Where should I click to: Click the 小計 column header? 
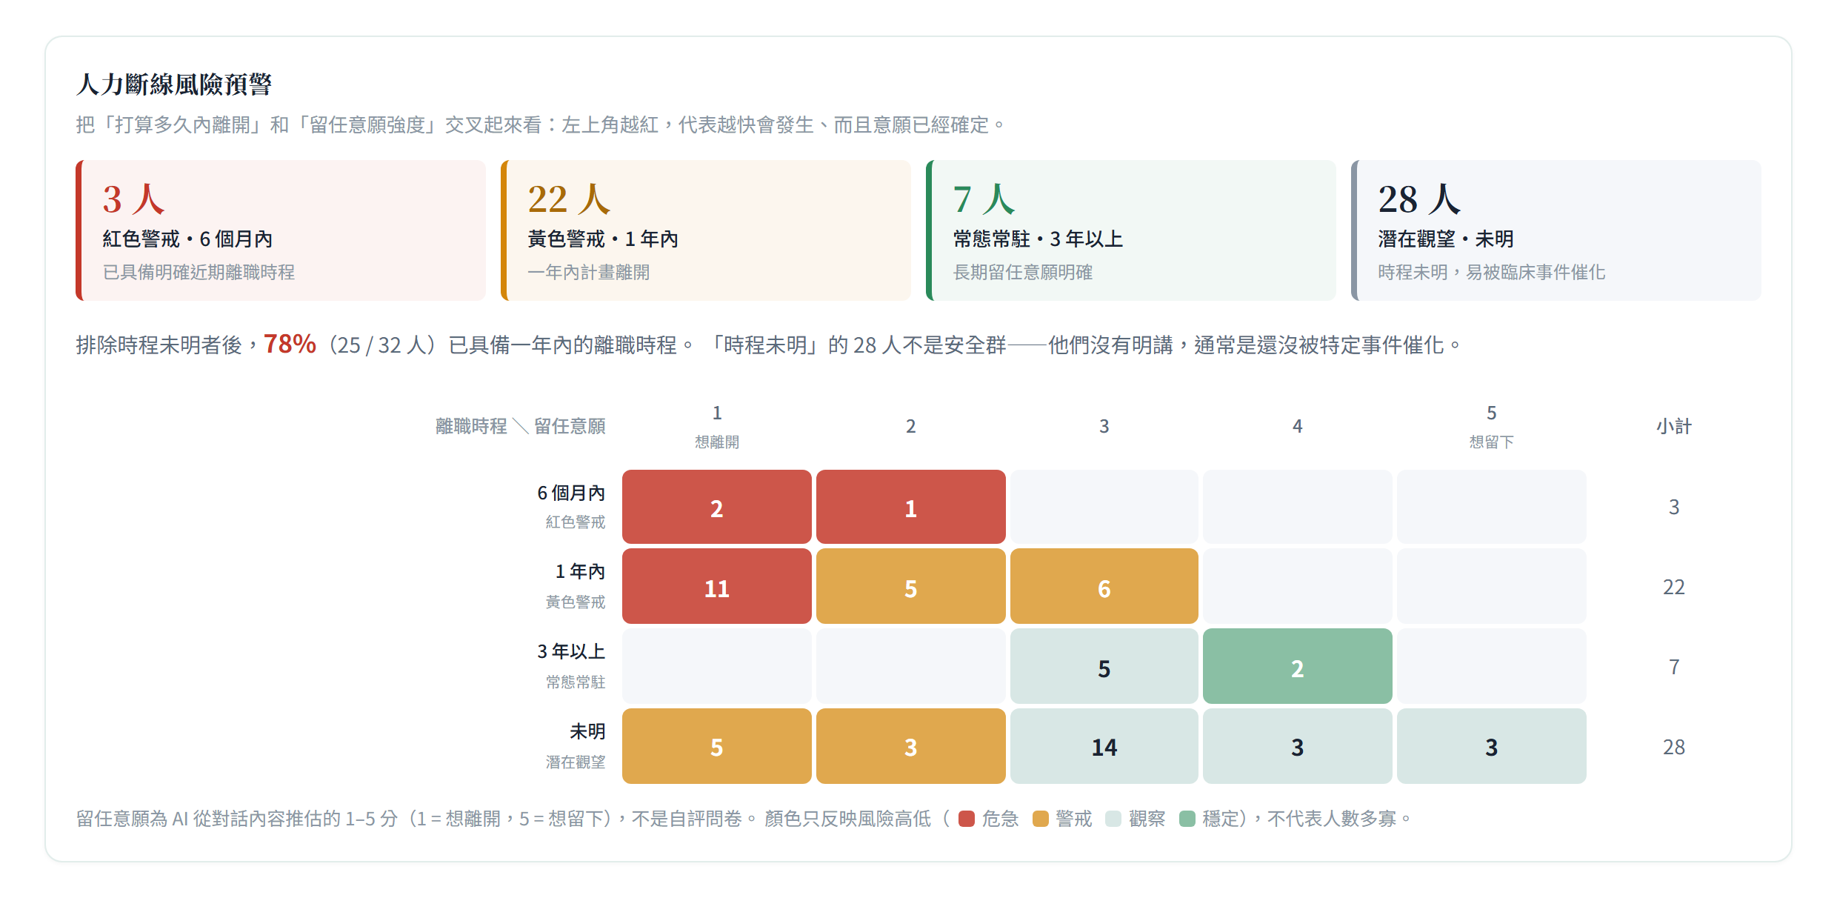coord(1674,427)
